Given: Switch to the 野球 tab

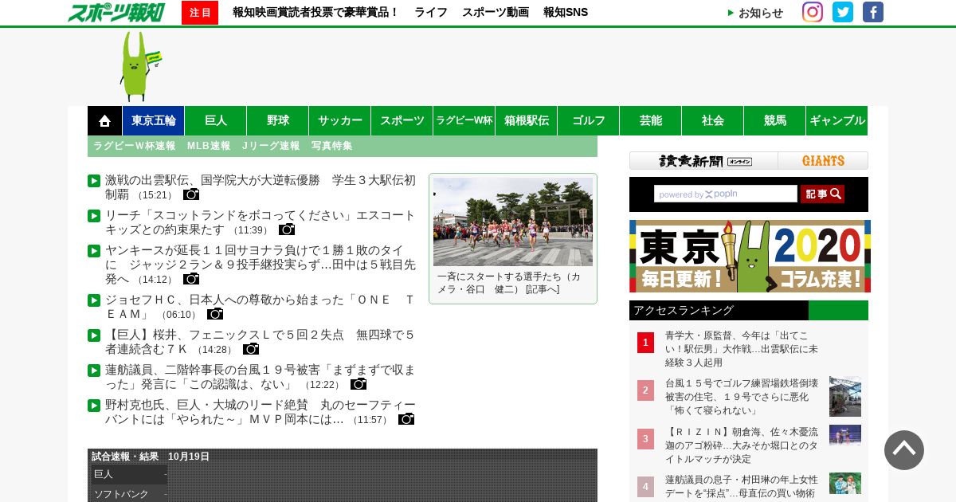Looking at the screenshot, I should pyautogui.click(x=278, y=120).
